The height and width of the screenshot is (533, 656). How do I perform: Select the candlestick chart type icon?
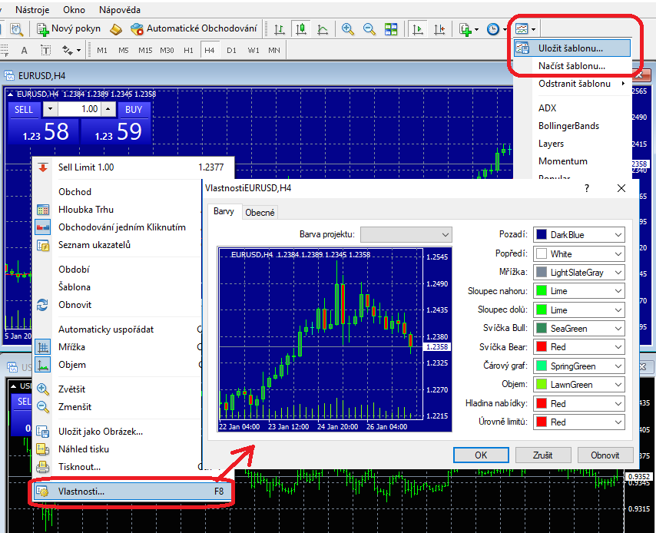pyautogui.click(x=301, y=29)
